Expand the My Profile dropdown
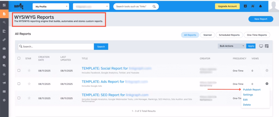The image size is (279, 117). coord(51,7)
